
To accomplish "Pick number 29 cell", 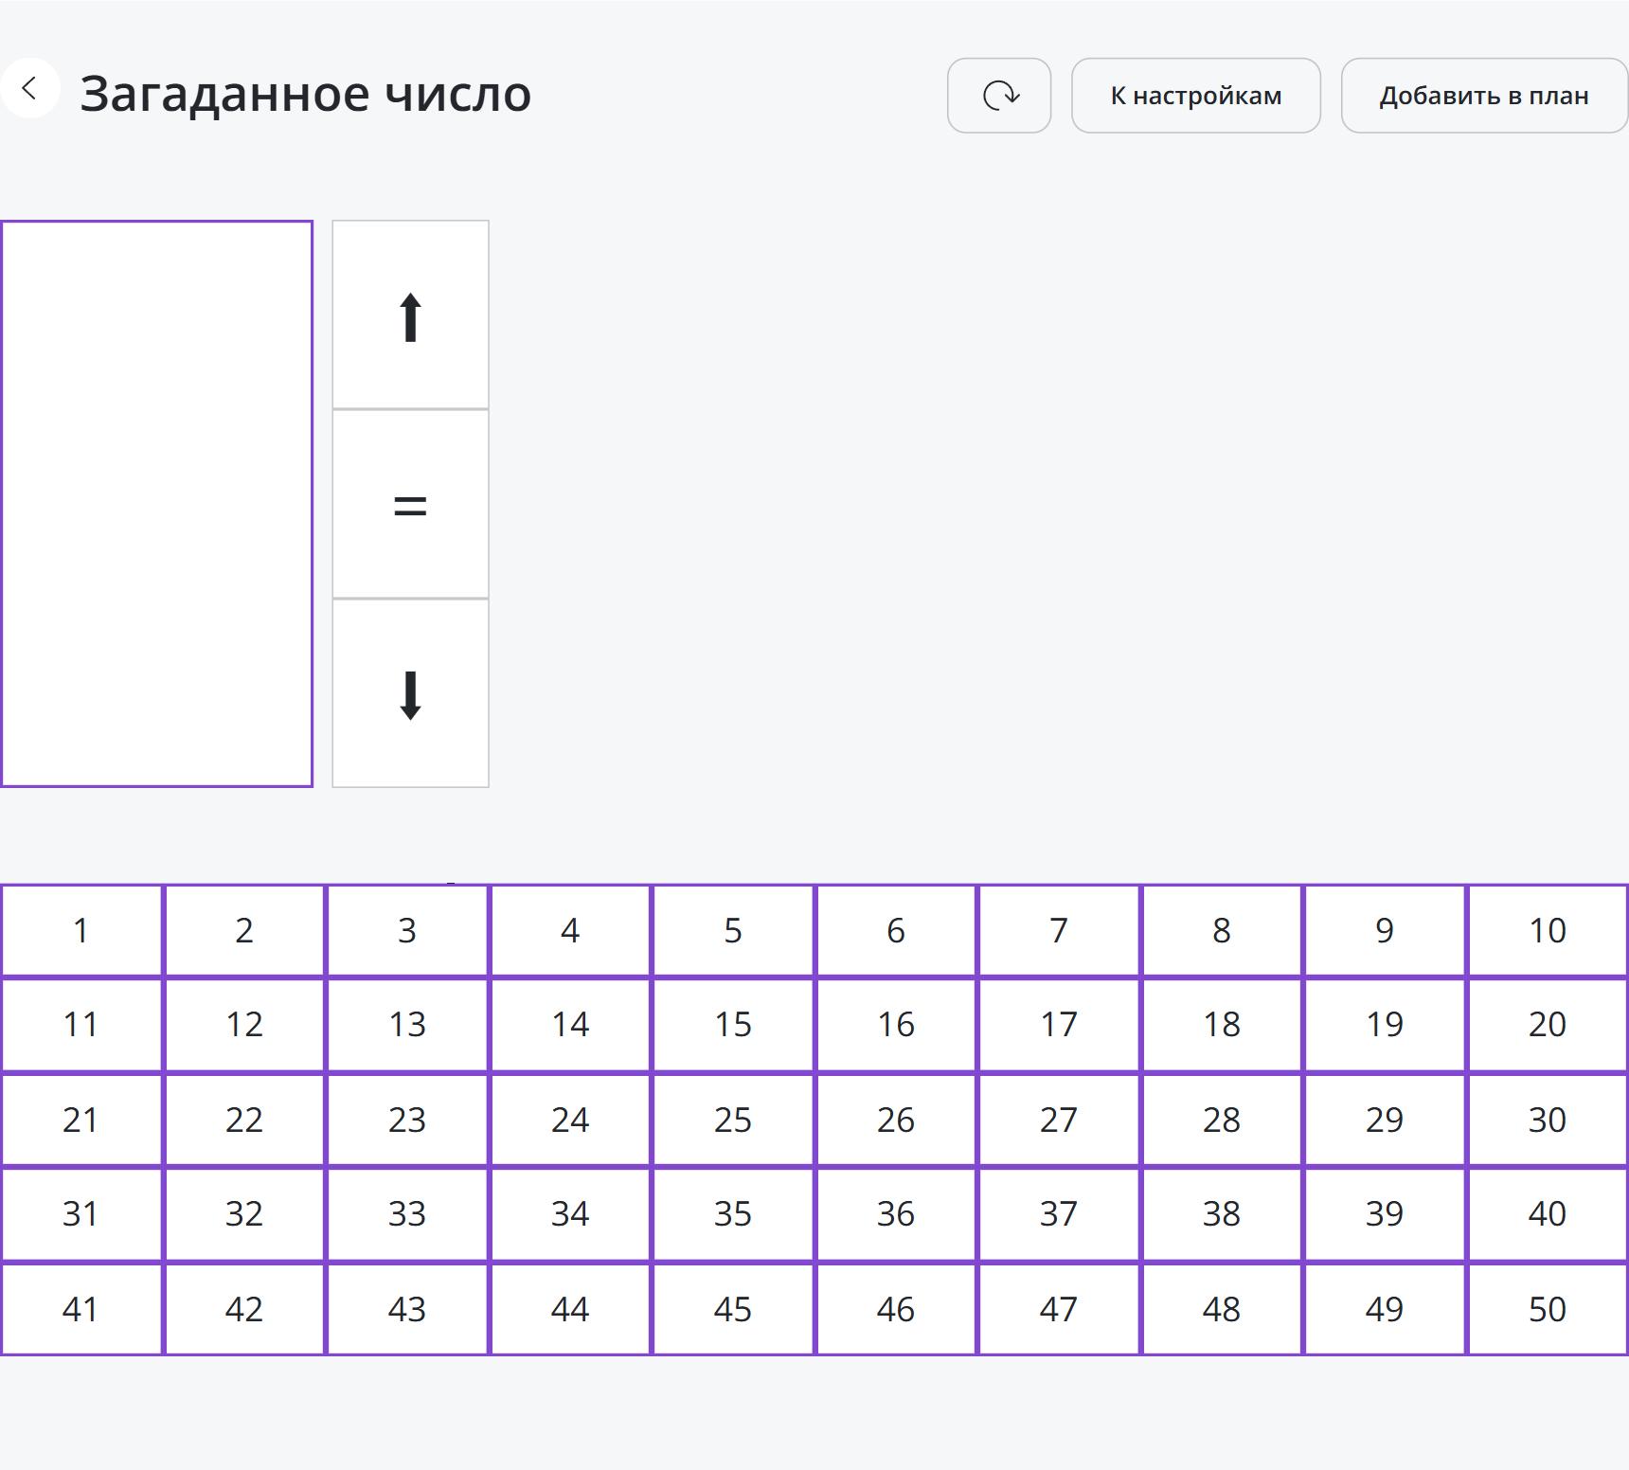I will (1385, 1120).
